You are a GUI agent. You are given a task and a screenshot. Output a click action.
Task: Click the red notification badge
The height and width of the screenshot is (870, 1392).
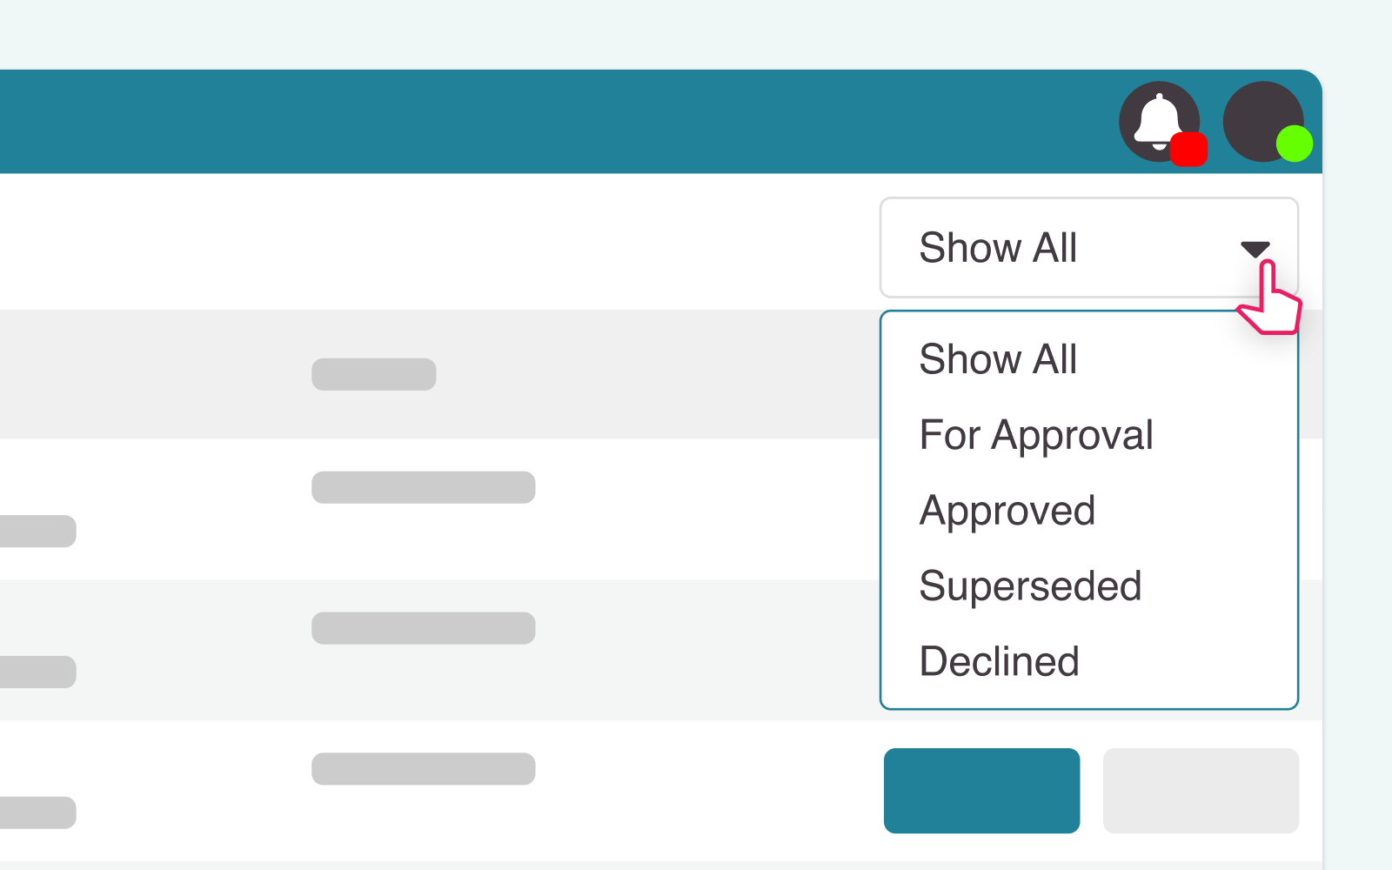tap(1188, 149)
